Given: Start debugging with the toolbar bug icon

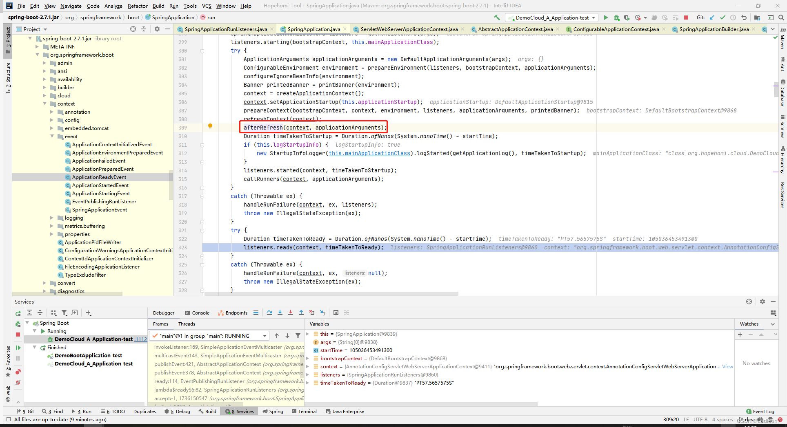Looking at the screenshot, I should (x=616, y=18).
